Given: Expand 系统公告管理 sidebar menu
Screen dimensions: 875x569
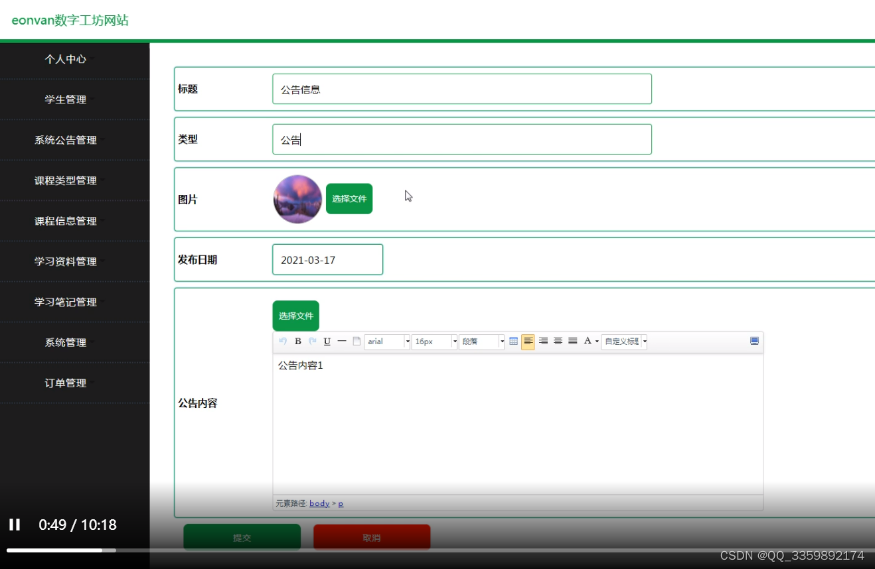Looking at the screenshot, I should coord(66,140).
